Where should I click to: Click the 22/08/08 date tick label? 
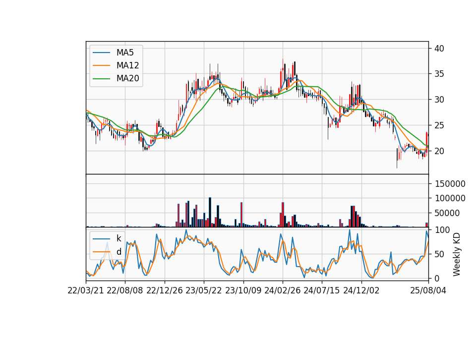coord(125,290)
